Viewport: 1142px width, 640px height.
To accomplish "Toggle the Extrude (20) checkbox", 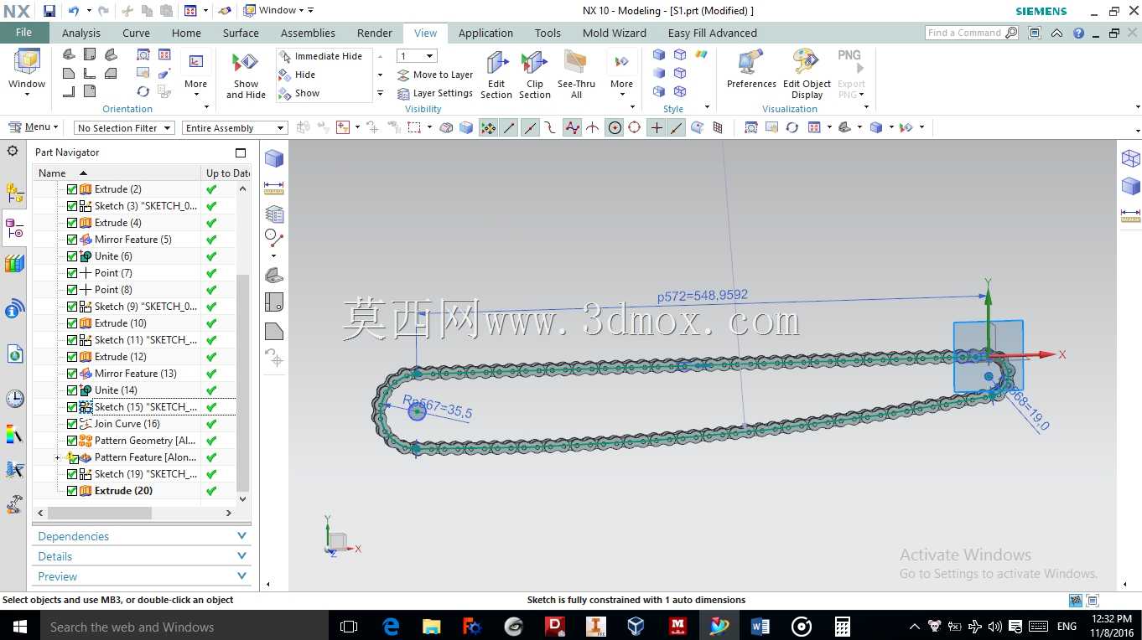I will click(x=72, y=491).
